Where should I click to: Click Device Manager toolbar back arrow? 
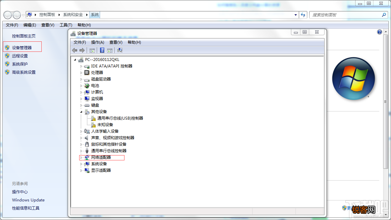click(75, 50)
